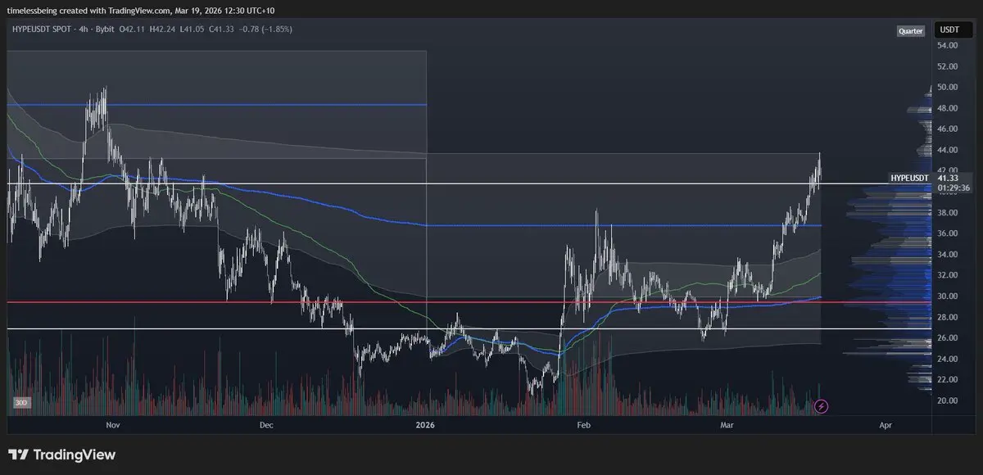
Task: Click the Nov label on the time axis
Action: tap(113, 425)
